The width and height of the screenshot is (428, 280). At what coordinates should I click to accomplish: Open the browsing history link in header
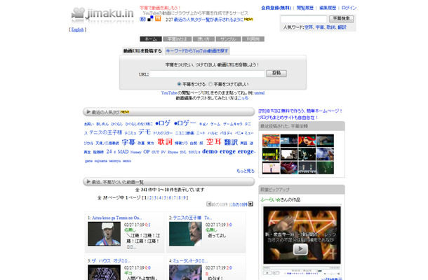(305, 8)
